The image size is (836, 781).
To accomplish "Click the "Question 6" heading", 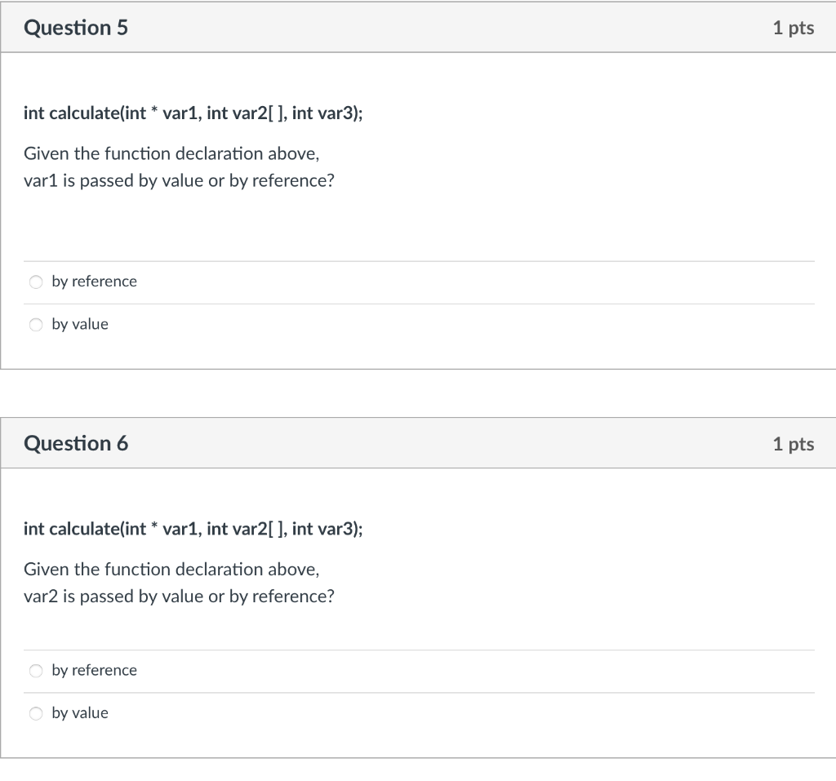I will [76, 443].
